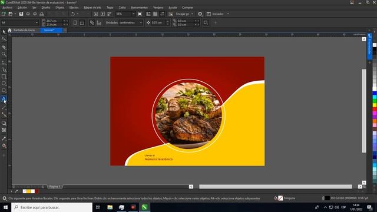
Task: Click the page width stepper arrows
Action: coord(65,21)
